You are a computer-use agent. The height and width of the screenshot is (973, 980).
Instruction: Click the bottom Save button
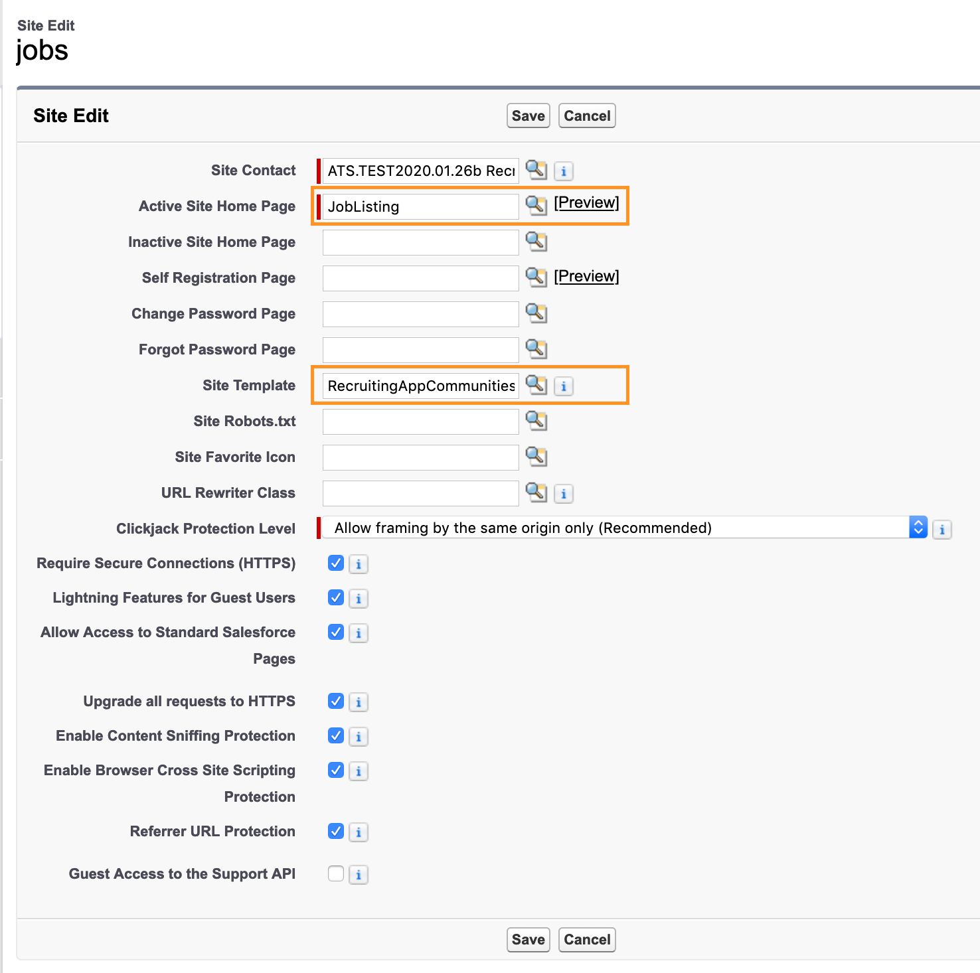tap(529, 939)
